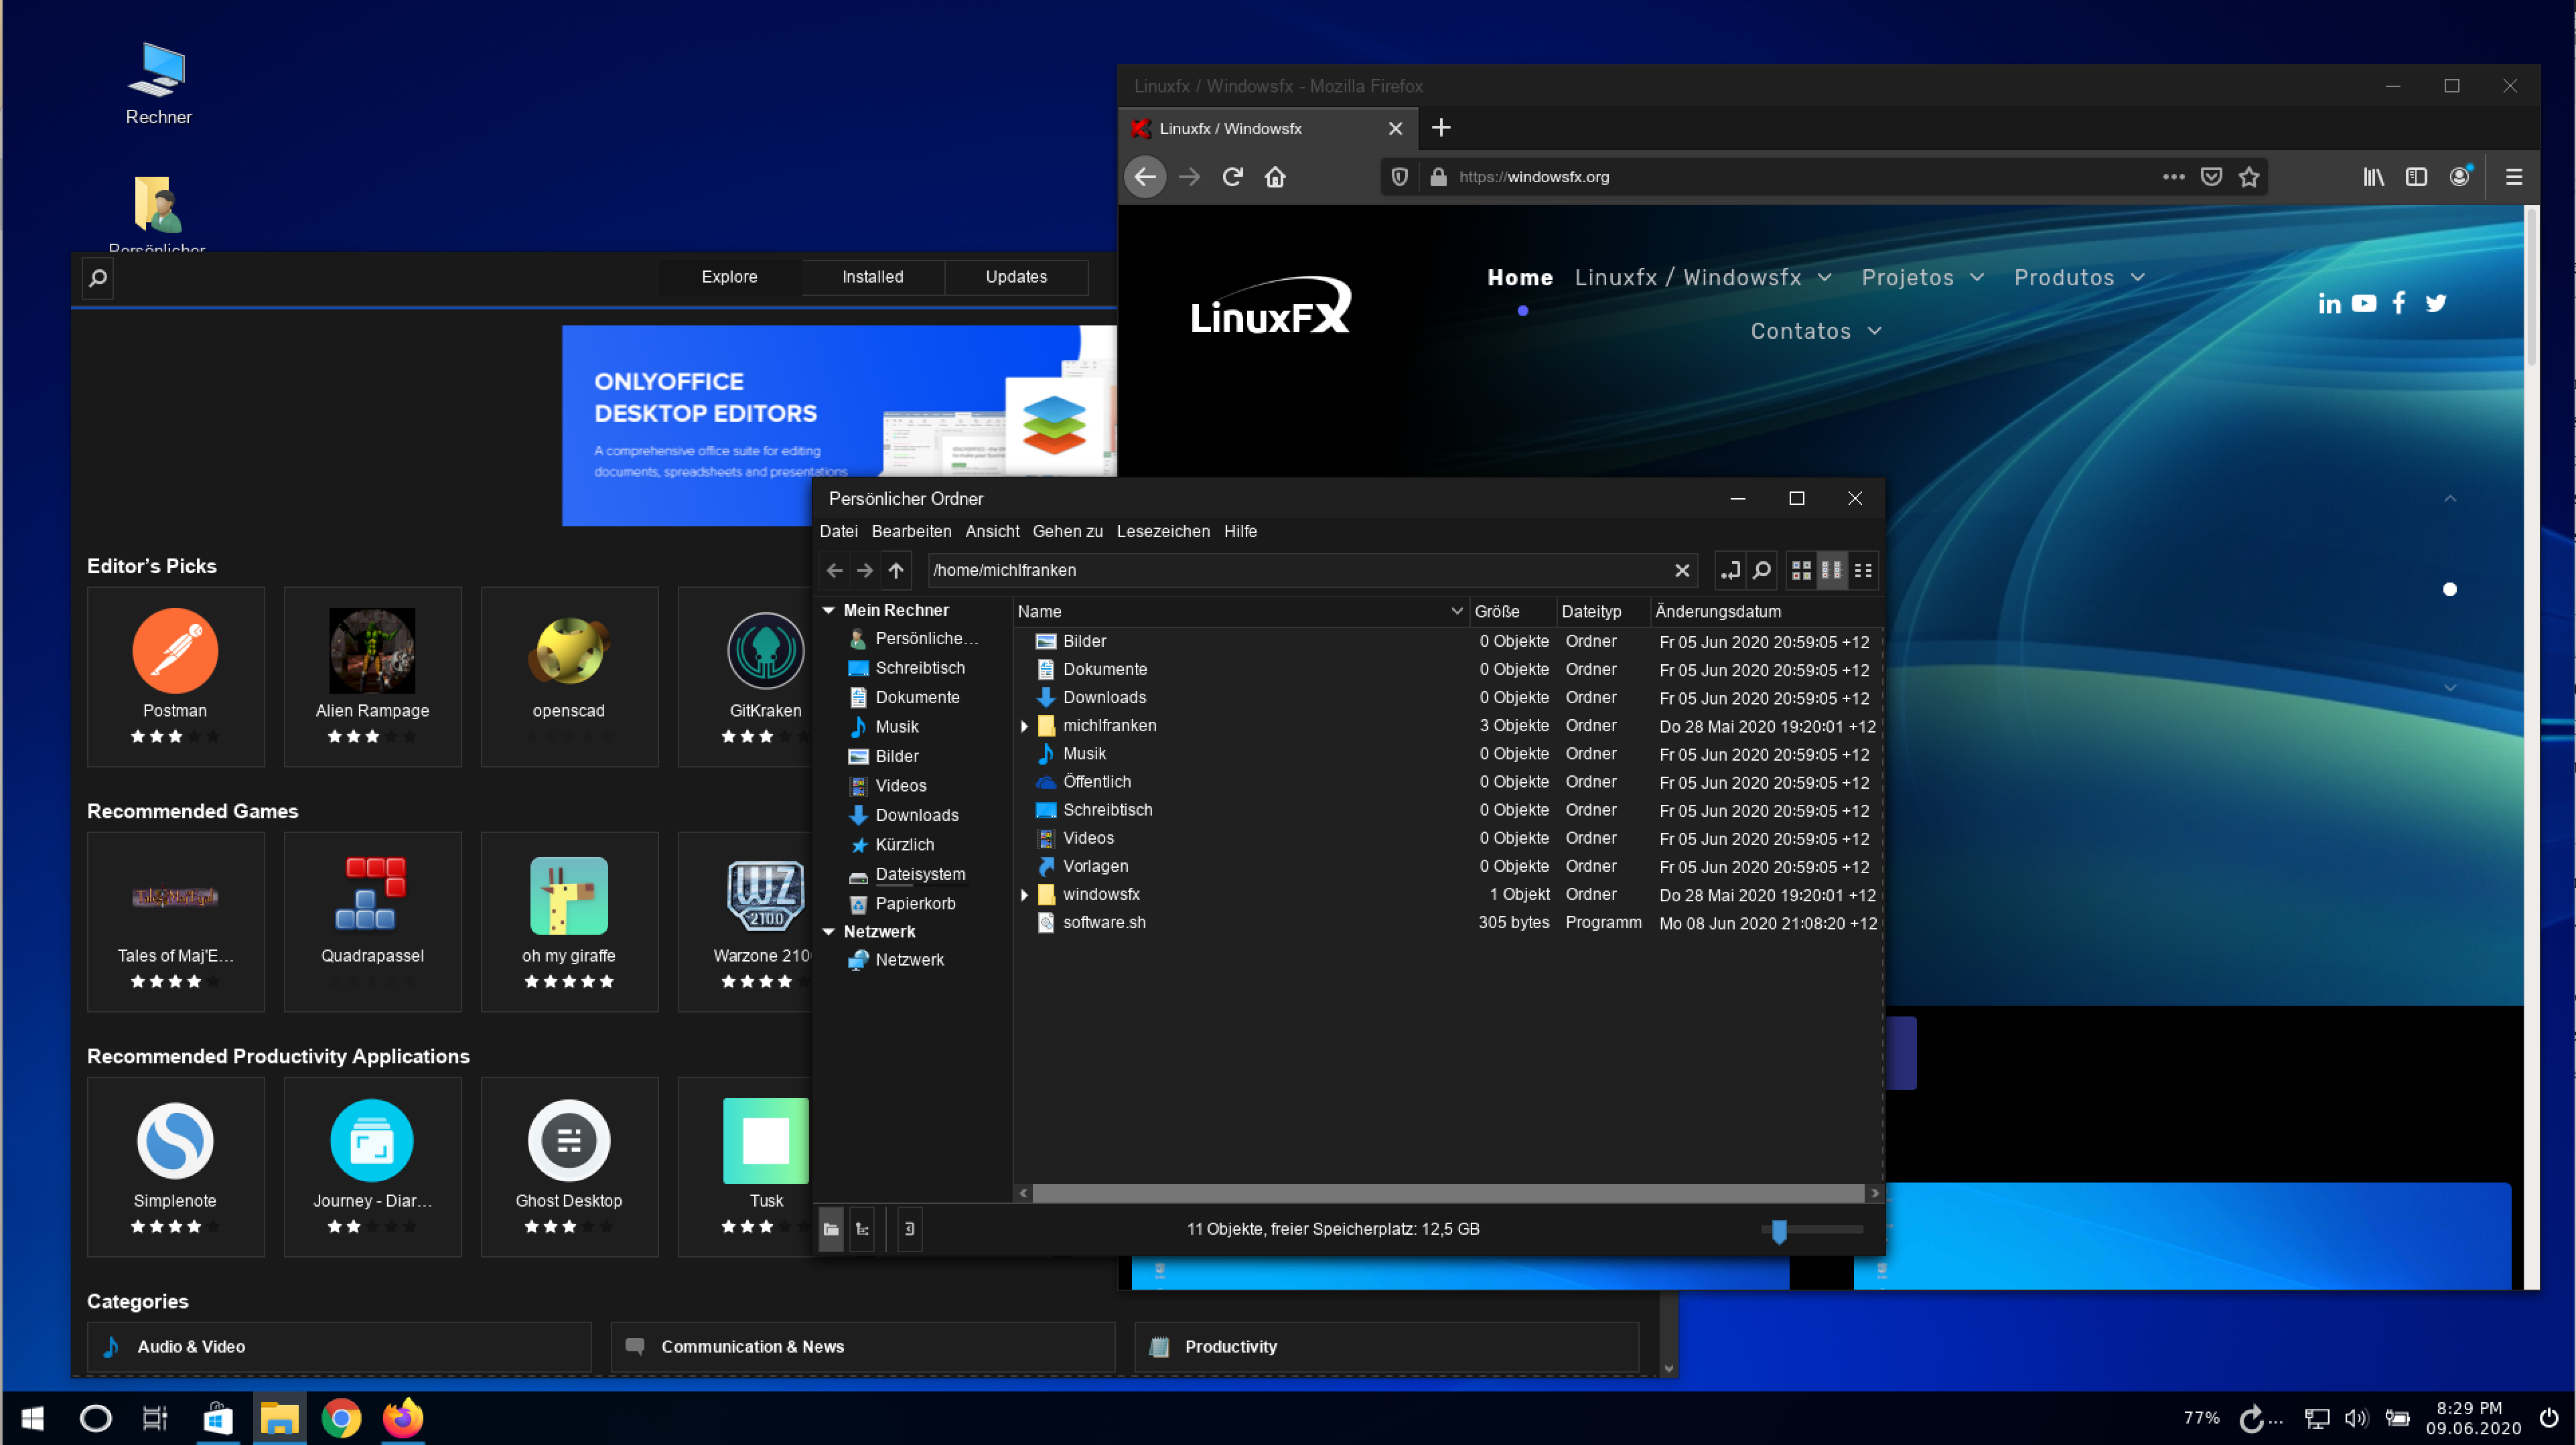Open the Ansicht menu
The image size is (2576, 1445).
click(992, 531)
